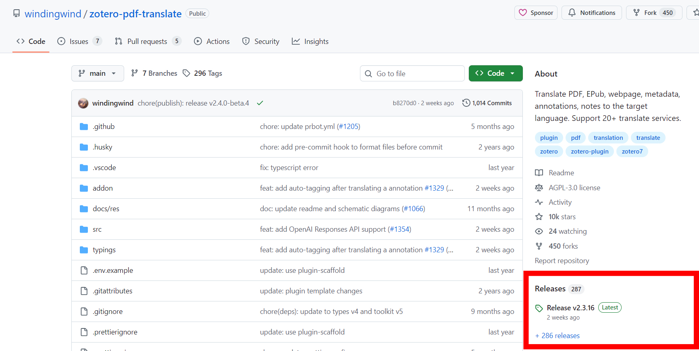Open the Issues tab
The height and width of the screenshot is (351, 699).
point(79,42)
